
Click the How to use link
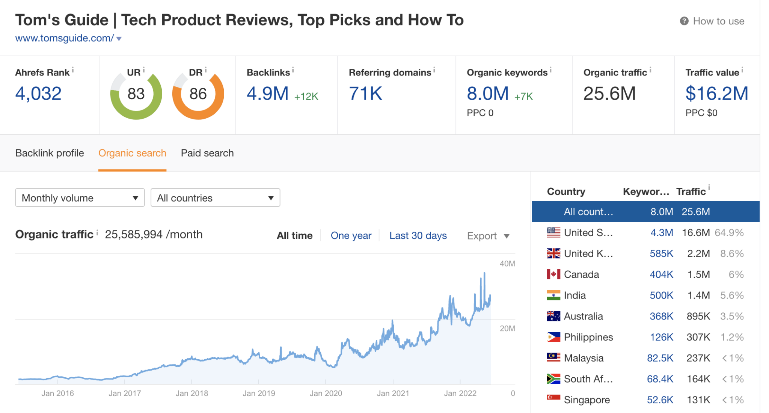pos(719,21)
